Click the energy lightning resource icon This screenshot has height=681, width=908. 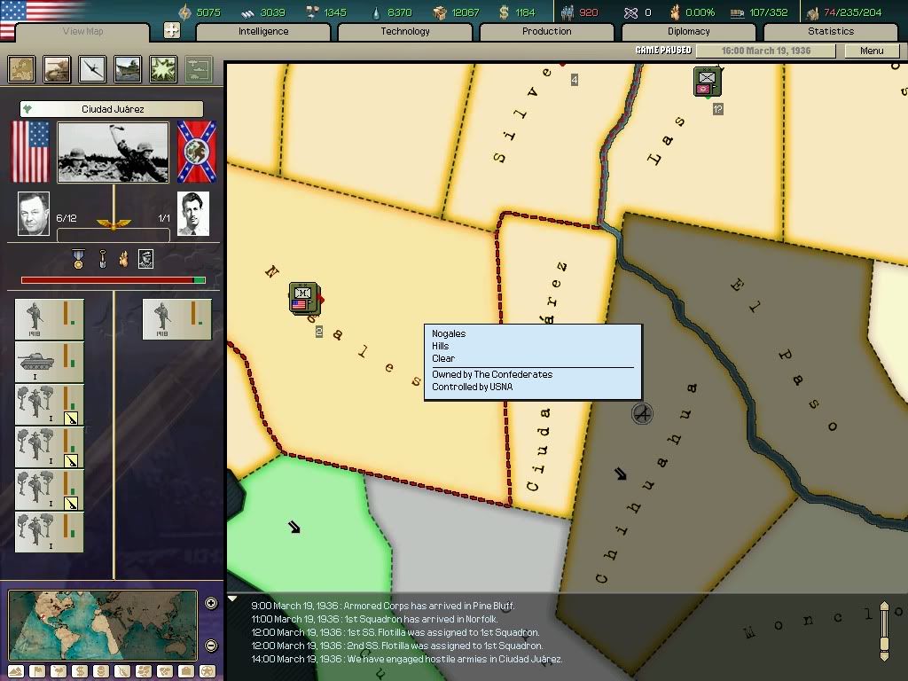tap(184, 12)
